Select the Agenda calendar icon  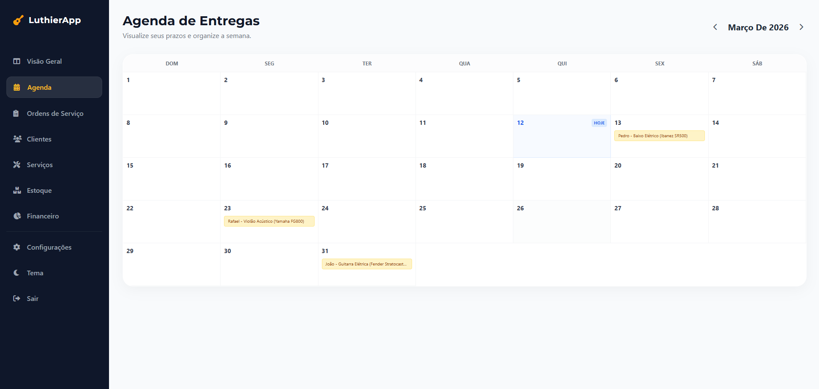17,87
